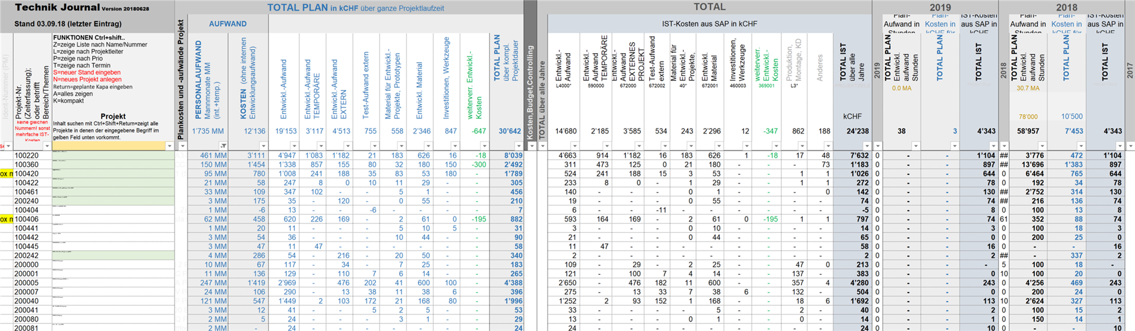Open the active filter on PERSONALAUFWAND column
Screen dimensions: 1135x331
(x=223, y=145)
